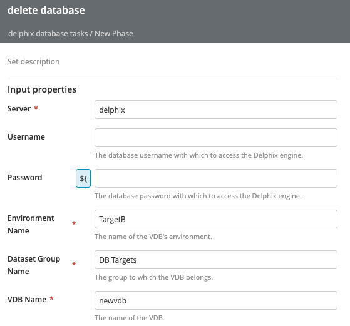Select the Environment Name field with TargetB

[x=216, y=219]
